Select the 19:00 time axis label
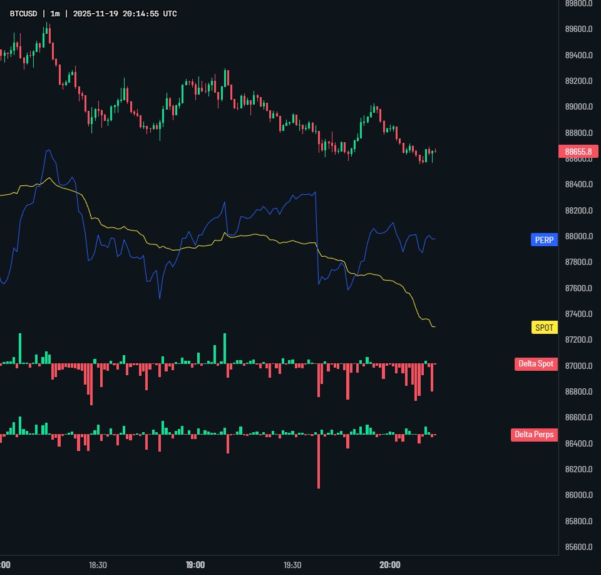The image size is (601, 575). [195, 564]
